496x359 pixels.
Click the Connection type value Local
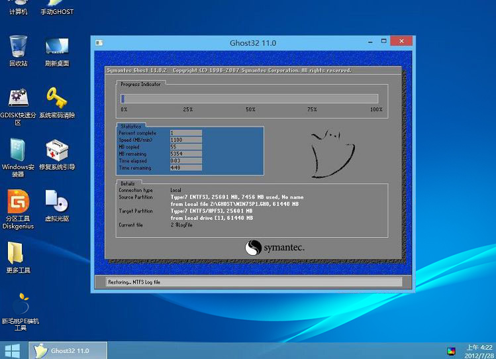176,190
